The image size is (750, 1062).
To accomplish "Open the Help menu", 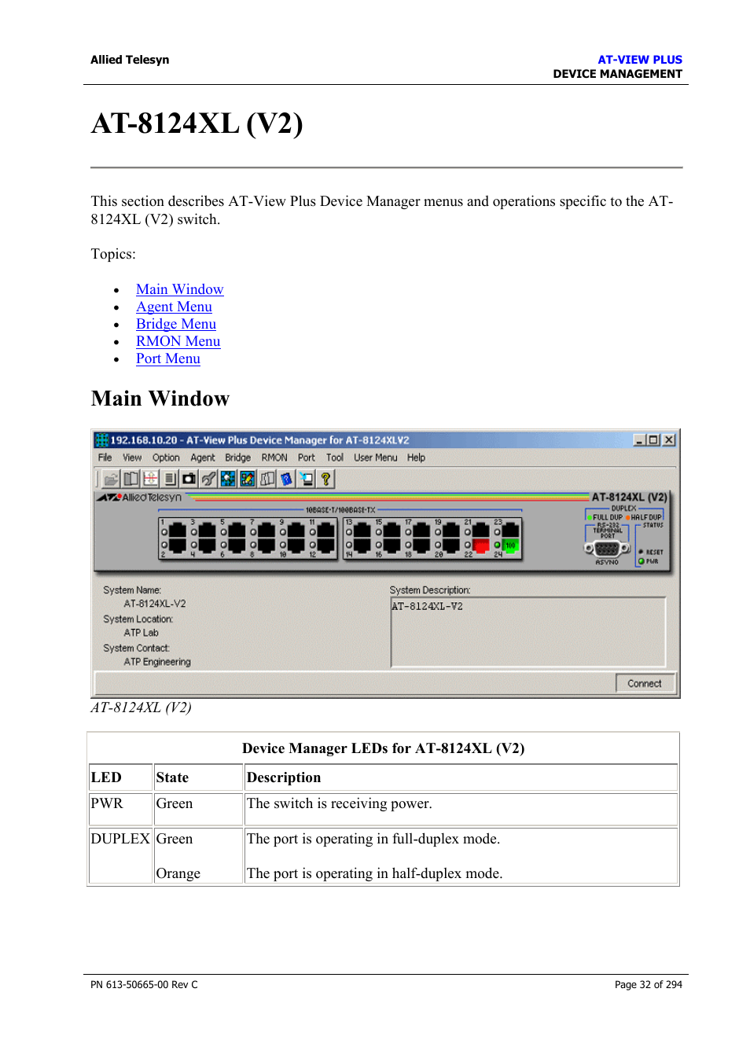I will click(416, 458).
